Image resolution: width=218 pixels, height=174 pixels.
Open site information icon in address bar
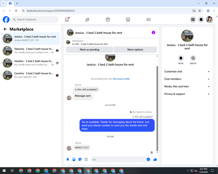(23, 11)
